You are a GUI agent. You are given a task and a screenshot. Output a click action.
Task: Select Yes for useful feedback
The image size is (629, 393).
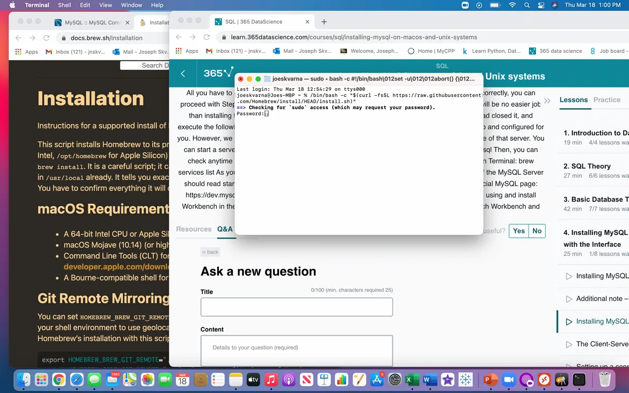(519, 231)
